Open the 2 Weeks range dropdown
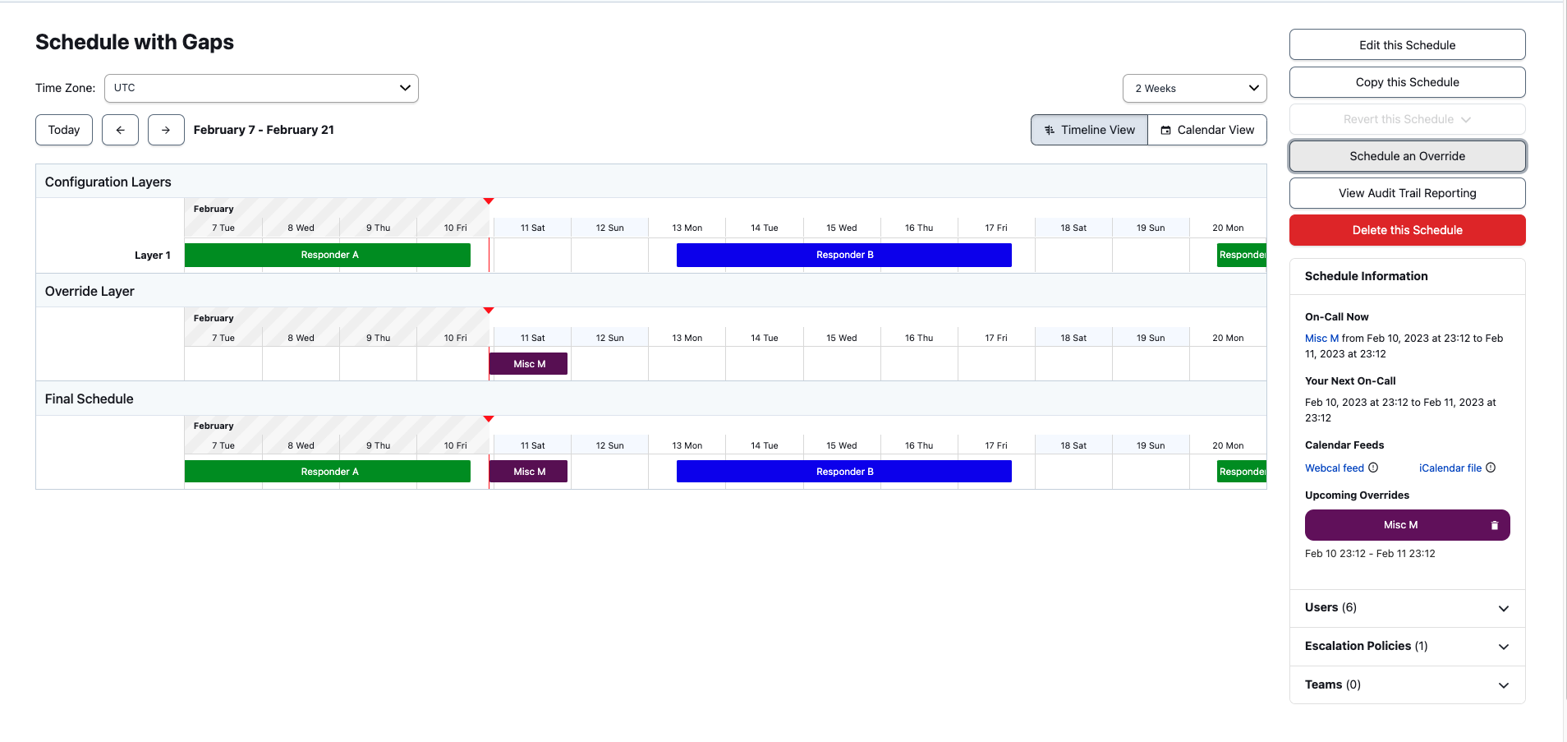The width and height of the screenshot is (1567, 742). coord(1194,88)
